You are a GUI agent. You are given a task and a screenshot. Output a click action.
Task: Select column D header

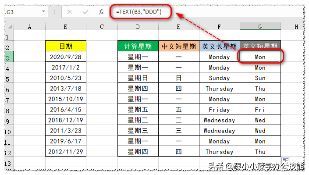coord(138,27)
